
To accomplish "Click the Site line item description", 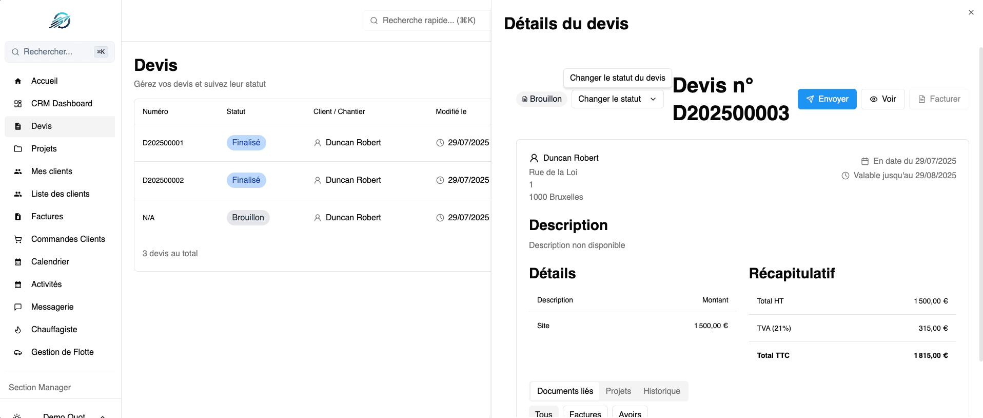I will tap(543, 326).
